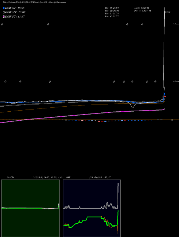Image resolution: width=179 pixels, height=237 pixels.
Task: Click the 'Pre L: 25.74' value
Action: tap(112, 14)
